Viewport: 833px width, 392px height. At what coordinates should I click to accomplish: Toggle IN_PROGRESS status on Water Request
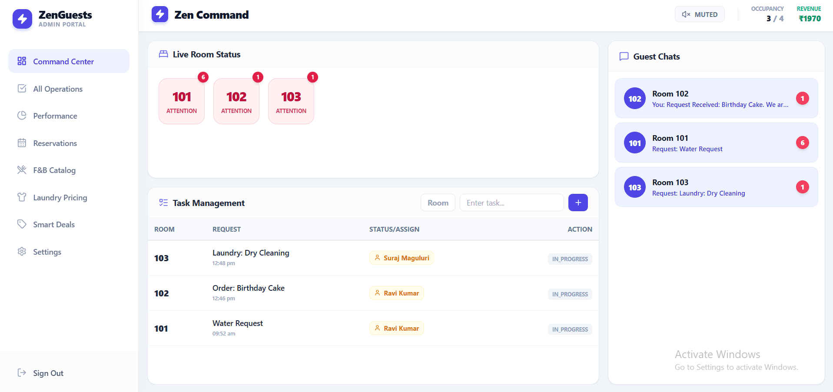pos(569,329)
